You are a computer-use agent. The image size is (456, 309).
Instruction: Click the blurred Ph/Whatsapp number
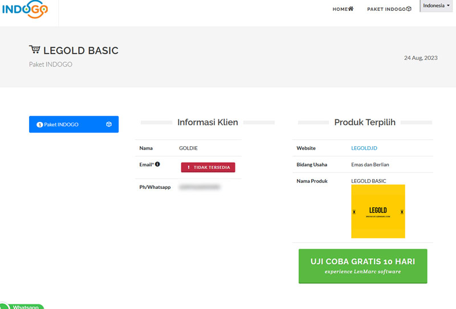(199, 187)
